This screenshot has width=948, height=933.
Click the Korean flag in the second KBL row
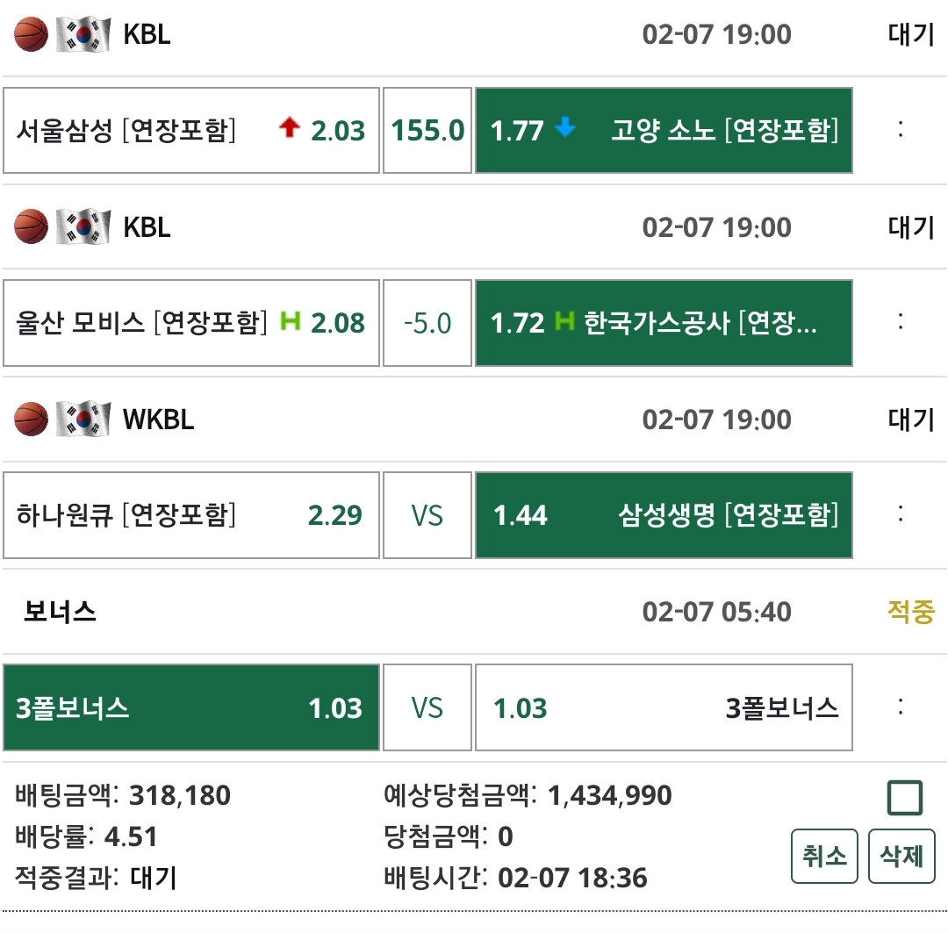point(83,227)
